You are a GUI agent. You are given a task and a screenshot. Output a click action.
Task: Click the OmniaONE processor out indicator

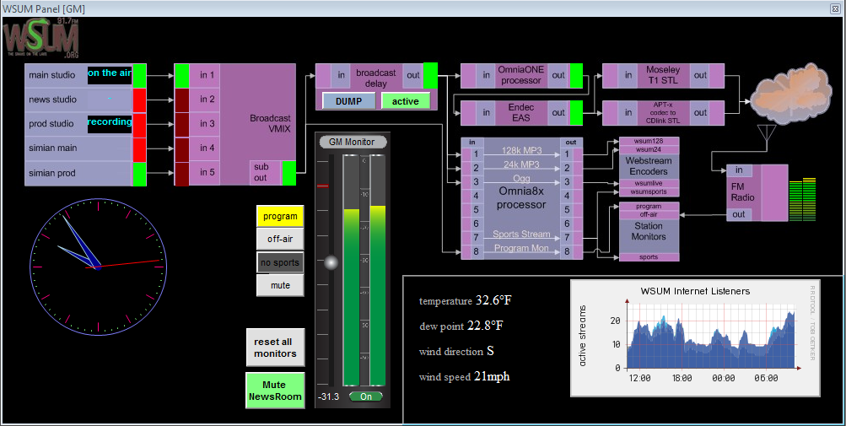point(576,75)
